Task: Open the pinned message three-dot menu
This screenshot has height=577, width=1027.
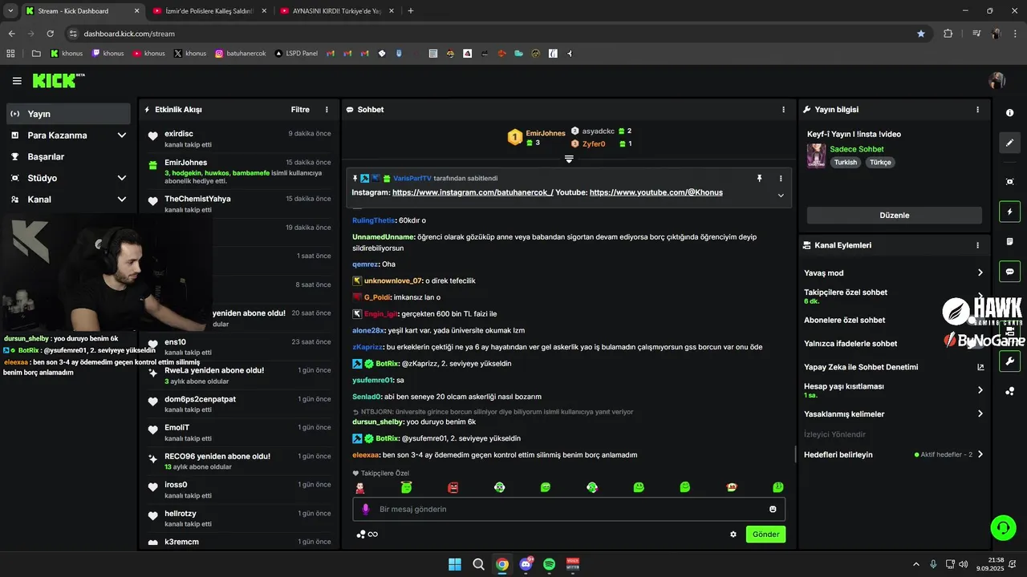Action: coord(781,179)
